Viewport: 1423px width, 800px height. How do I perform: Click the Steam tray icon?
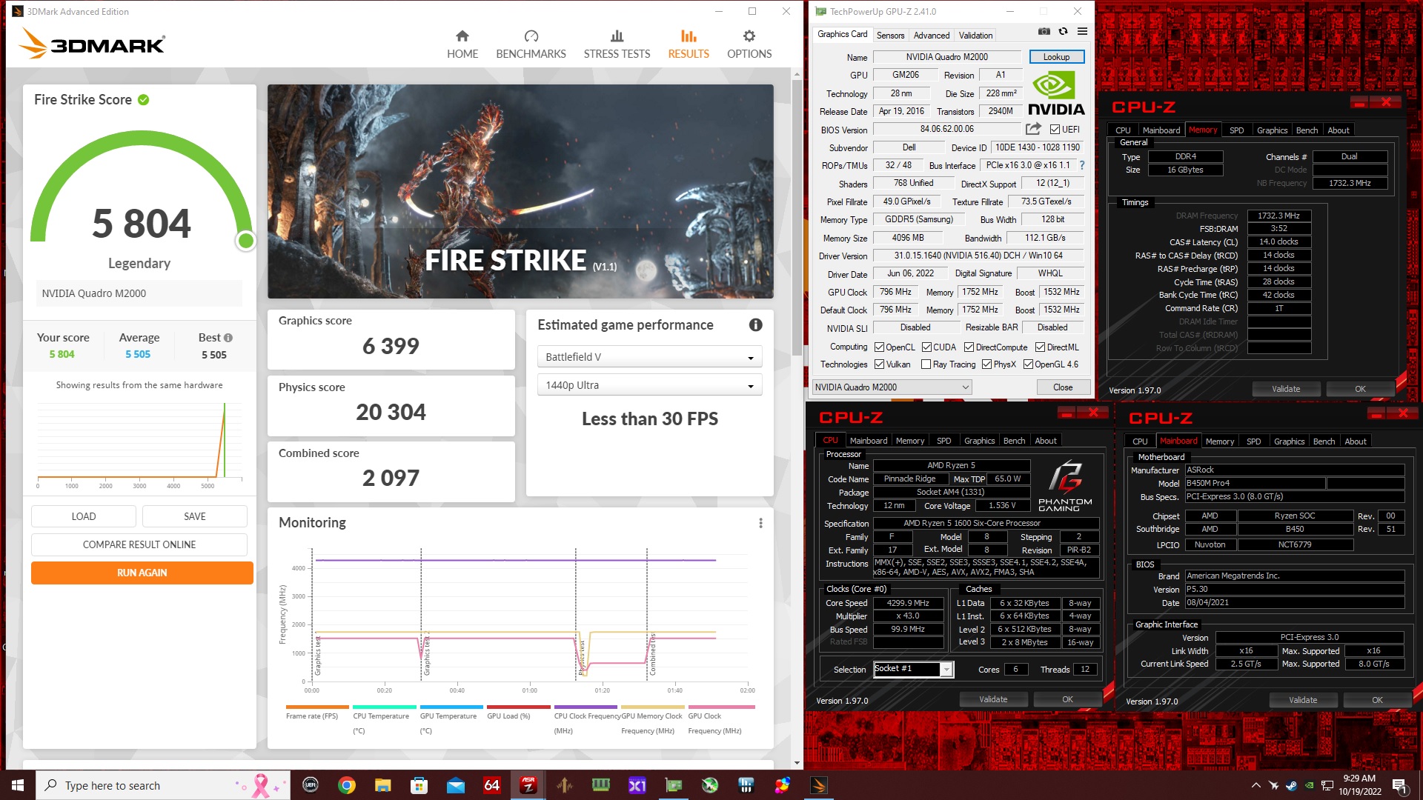pyautogui.click(x=1291, y=785)
